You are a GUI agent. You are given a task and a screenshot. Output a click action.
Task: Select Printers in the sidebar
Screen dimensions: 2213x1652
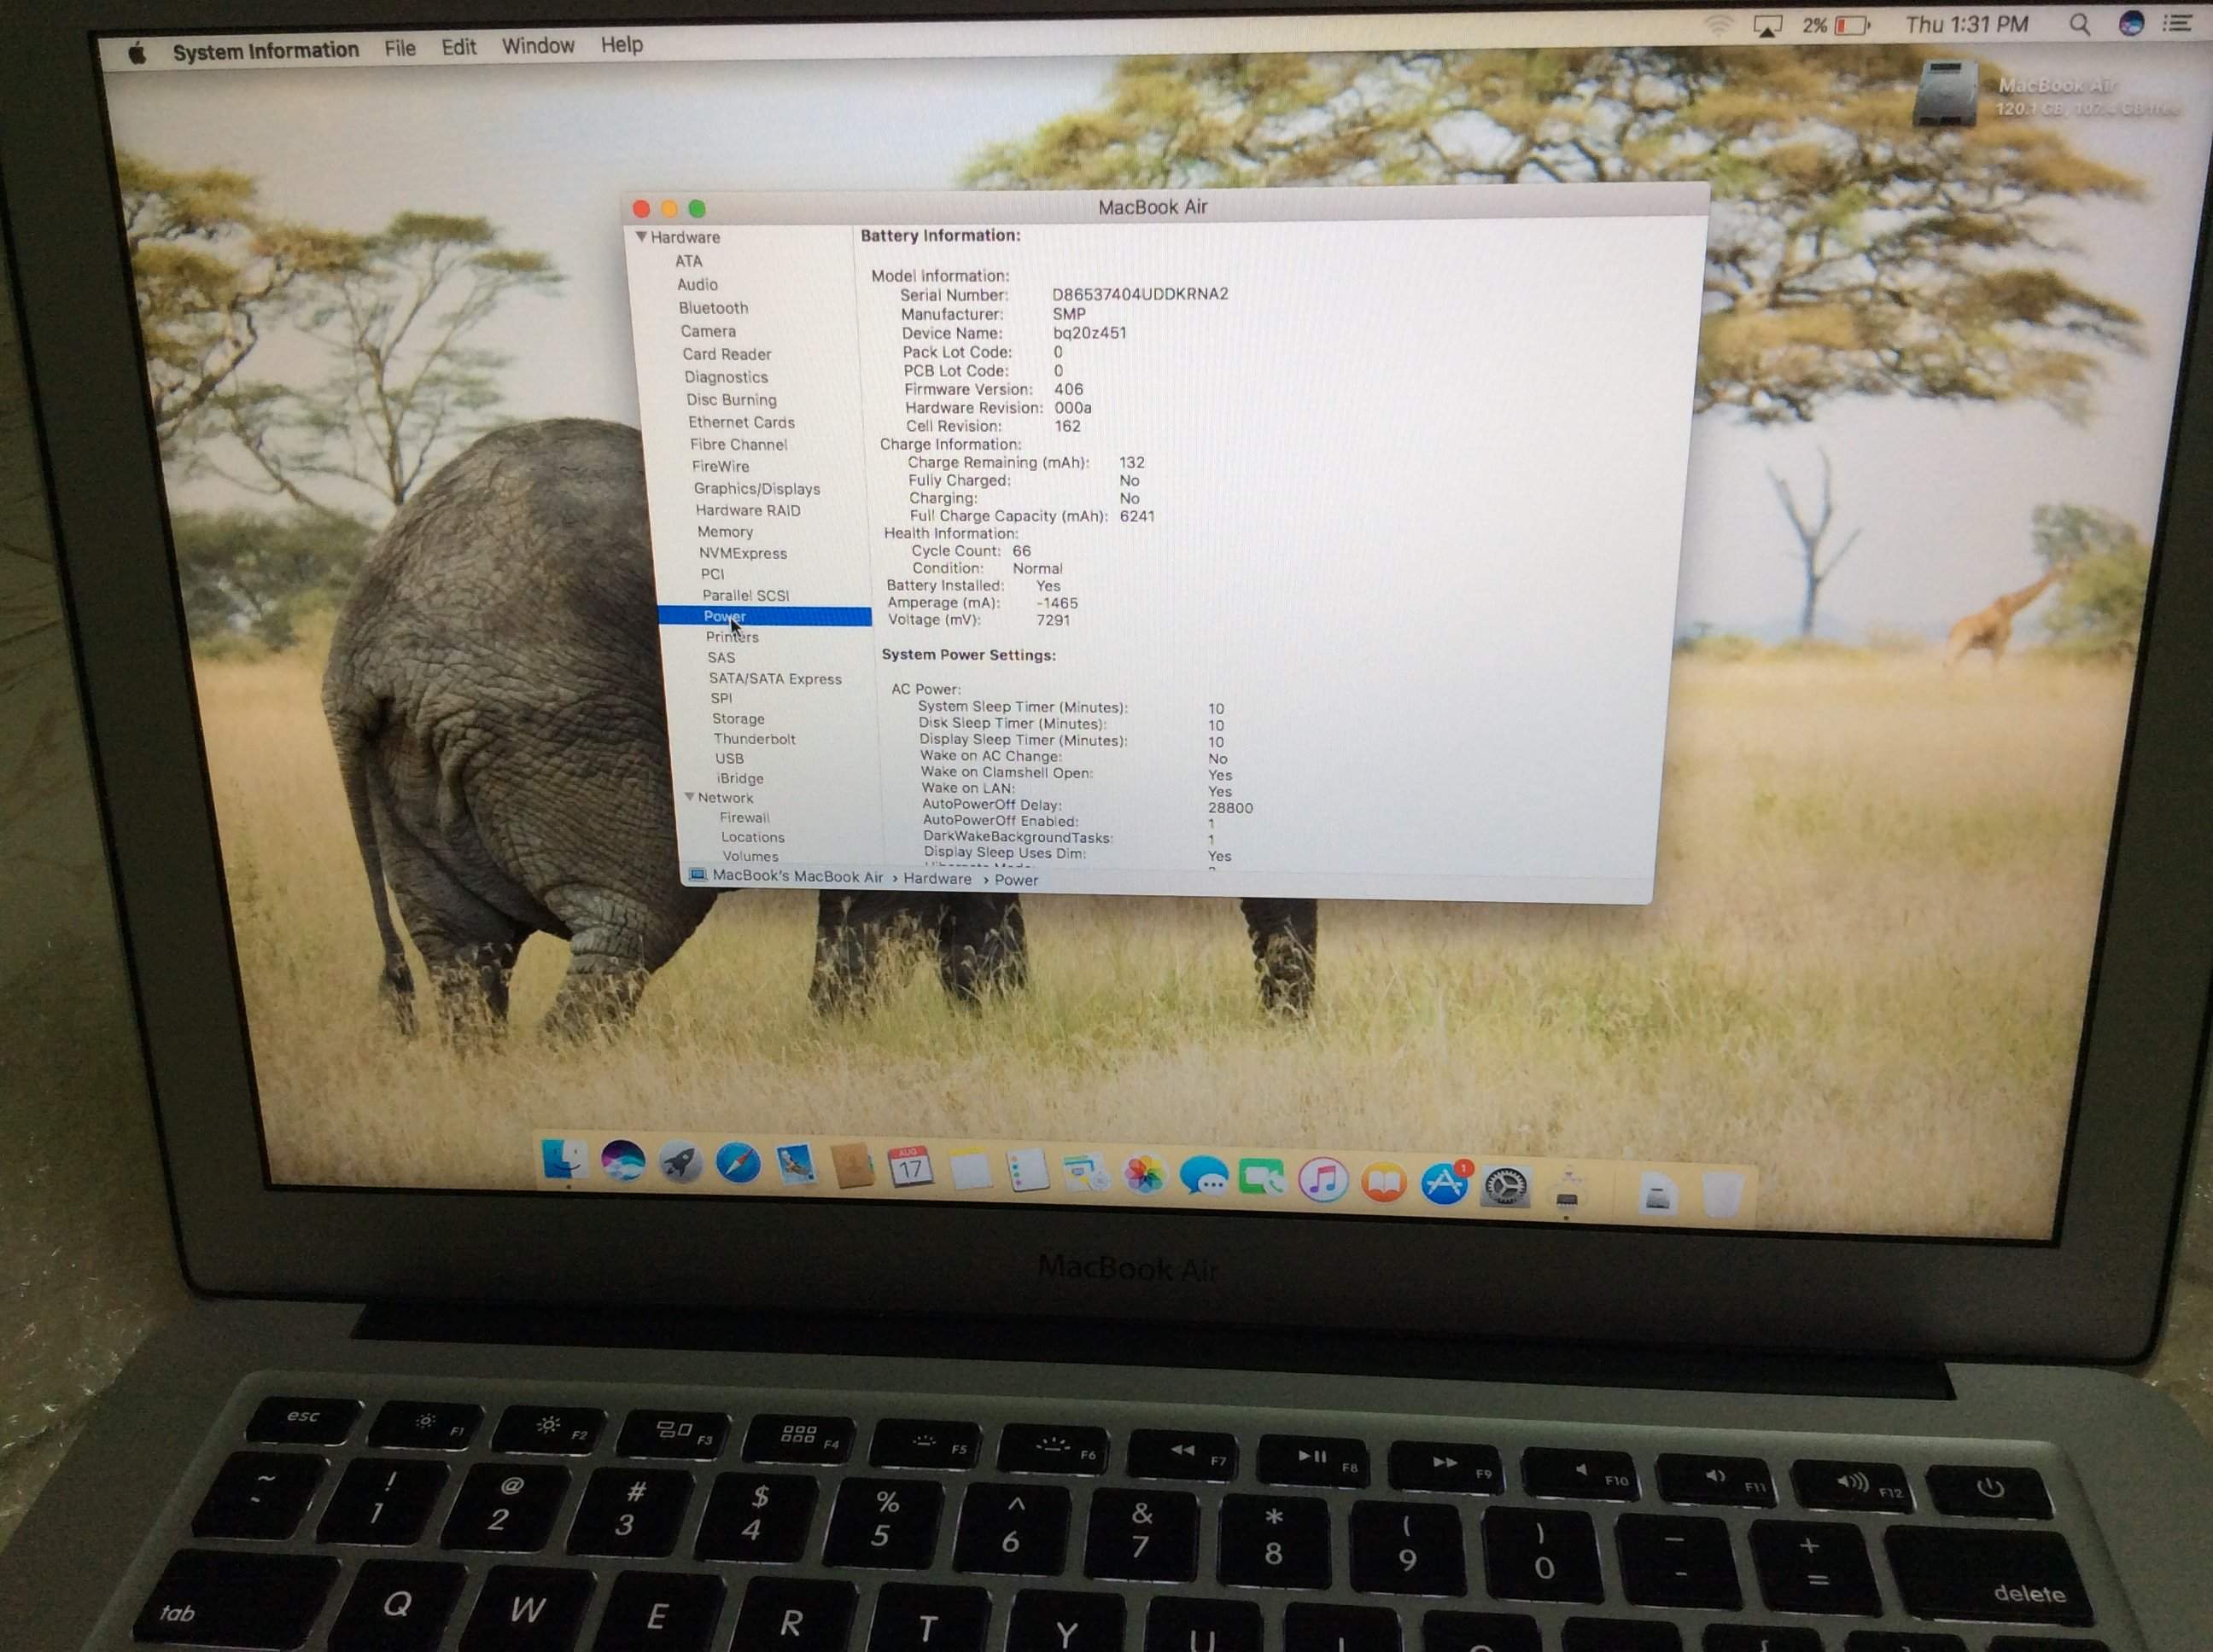[x=732, y=637]
